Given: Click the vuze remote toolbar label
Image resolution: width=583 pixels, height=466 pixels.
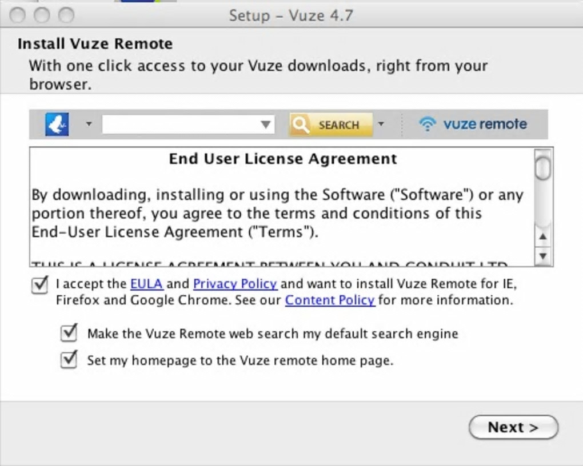Looking at the screenshot, I should point(485,124).
